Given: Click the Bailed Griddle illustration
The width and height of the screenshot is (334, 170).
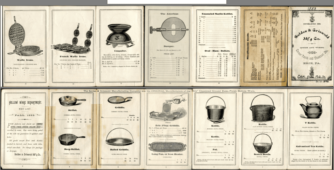Looking at the screenshot, I should pyautogui.click(x=120, y=137).
